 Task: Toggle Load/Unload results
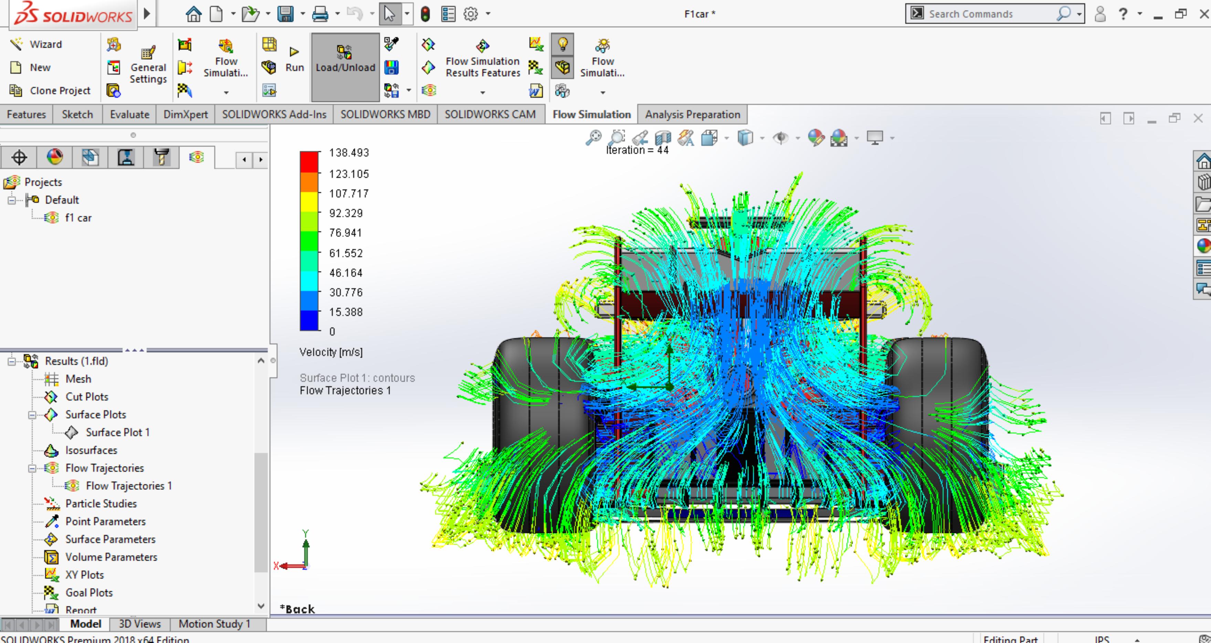click(345, 67)
